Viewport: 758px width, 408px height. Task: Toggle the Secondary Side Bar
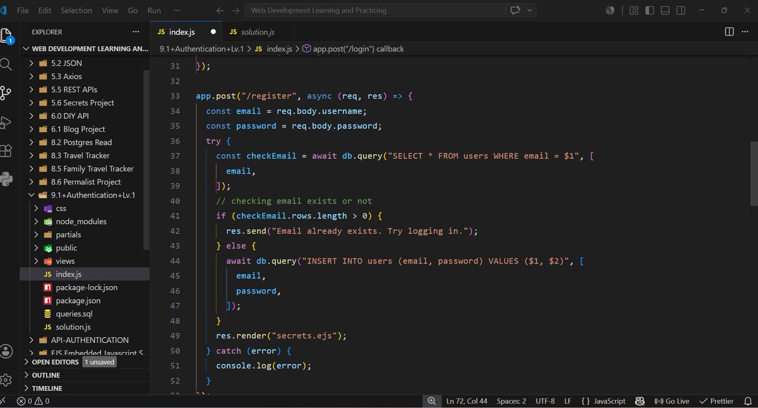click(x=680, y=10)
